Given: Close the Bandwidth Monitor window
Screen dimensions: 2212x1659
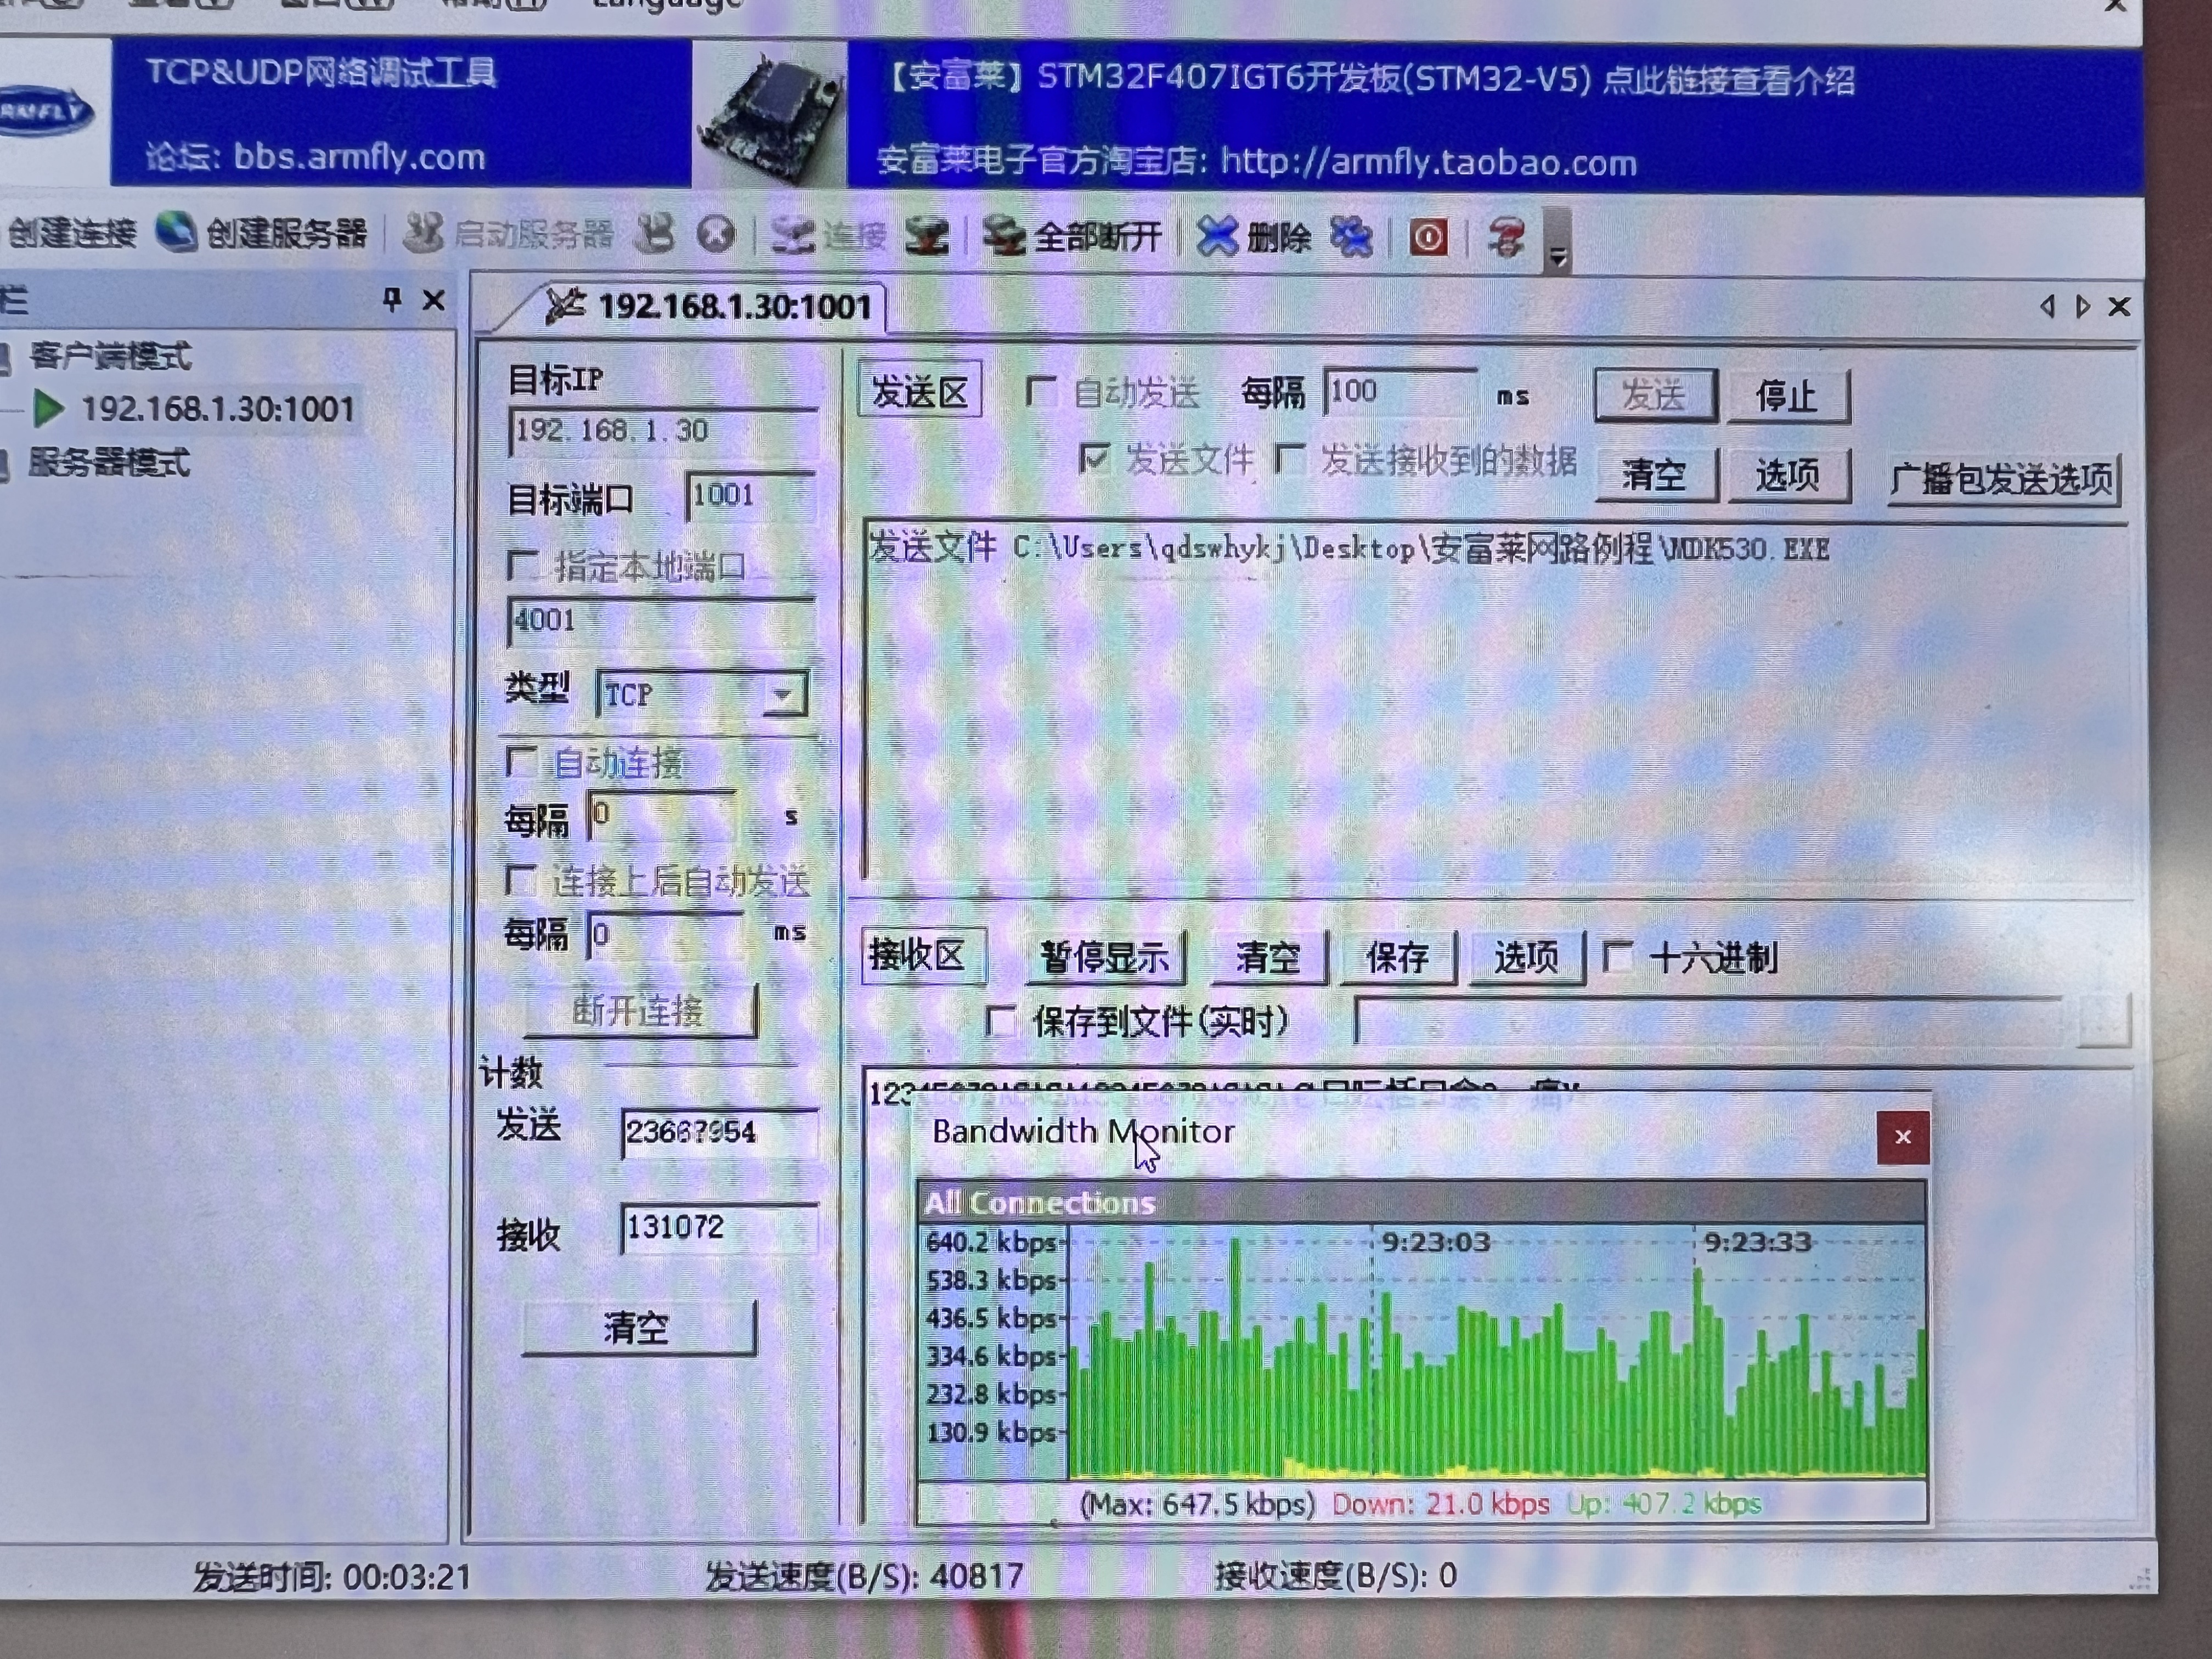Looking at the screenshot, I should pos(1903,1137).
